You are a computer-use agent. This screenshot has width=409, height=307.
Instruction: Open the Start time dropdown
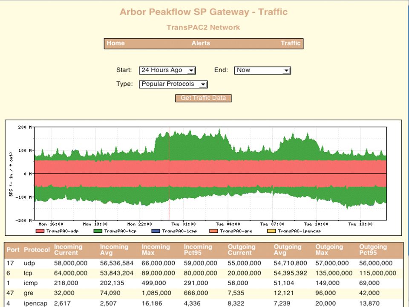point(167,70)
